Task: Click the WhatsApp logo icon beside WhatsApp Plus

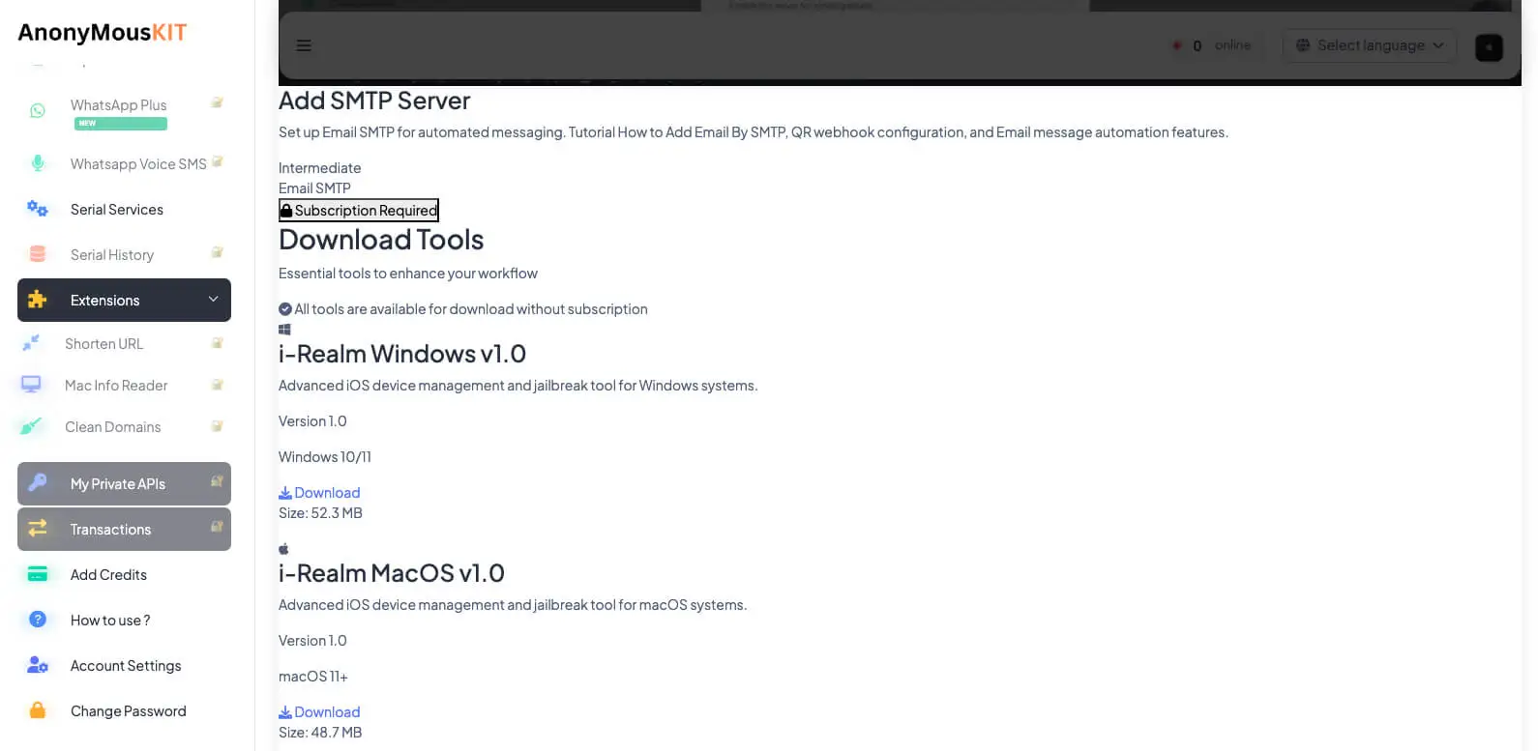Action: [38, 111]
